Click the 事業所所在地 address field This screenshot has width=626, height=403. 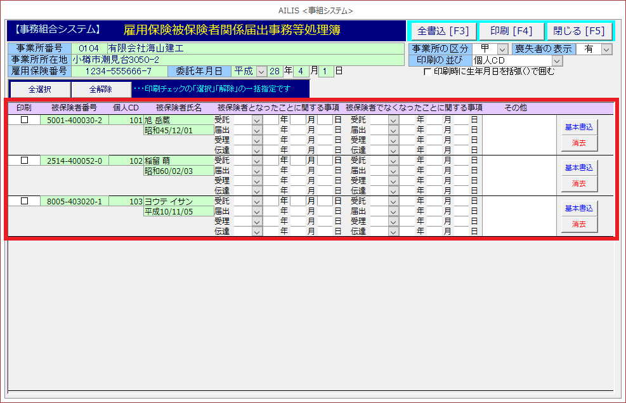pos(237,60)
